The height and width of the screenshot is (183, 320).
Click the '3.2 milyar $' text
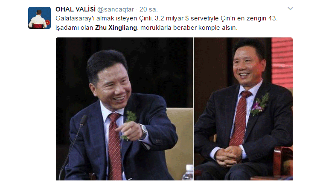pos(172,18)
